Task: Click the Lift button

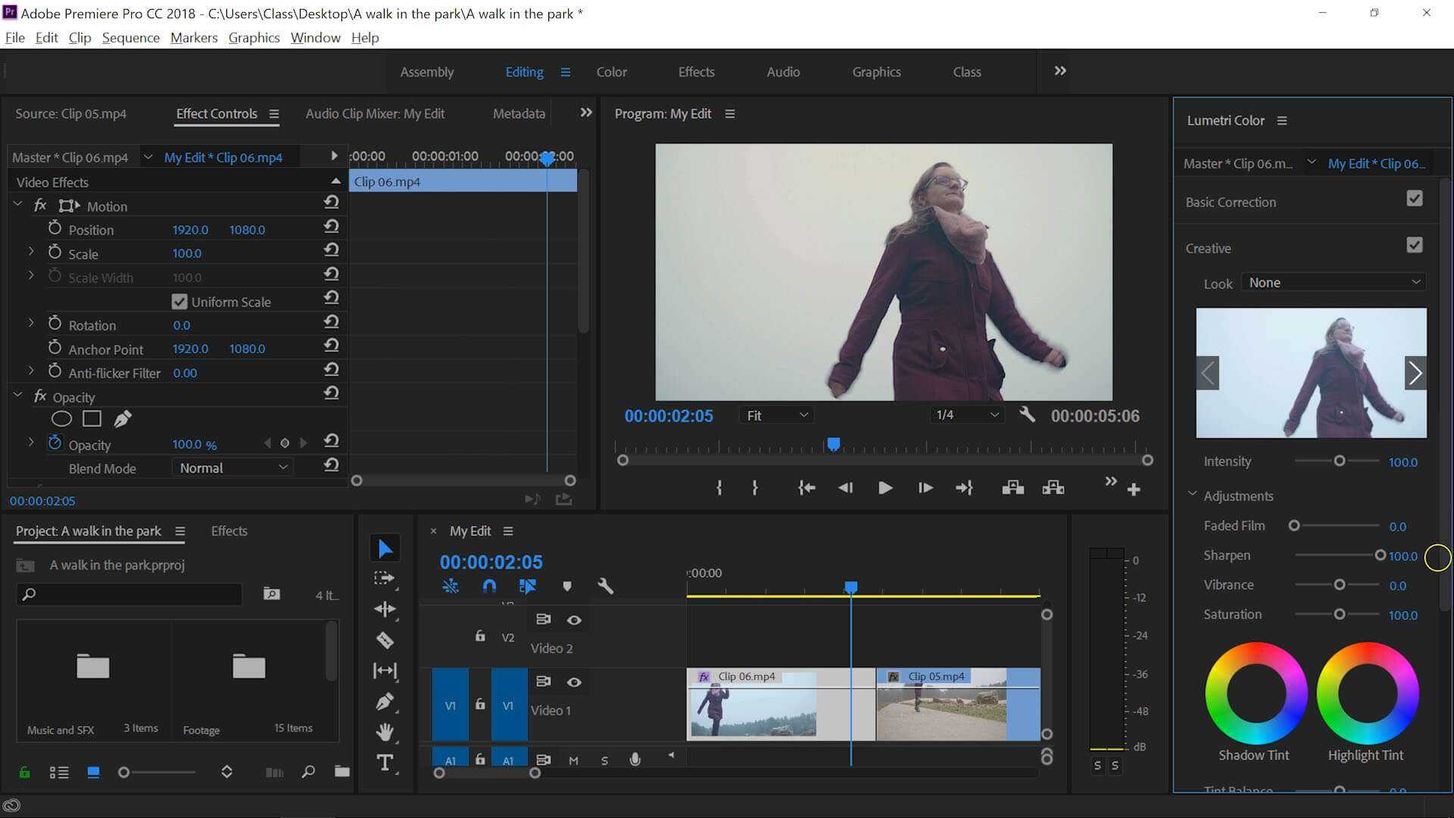Action: (x=1012, y=488)
